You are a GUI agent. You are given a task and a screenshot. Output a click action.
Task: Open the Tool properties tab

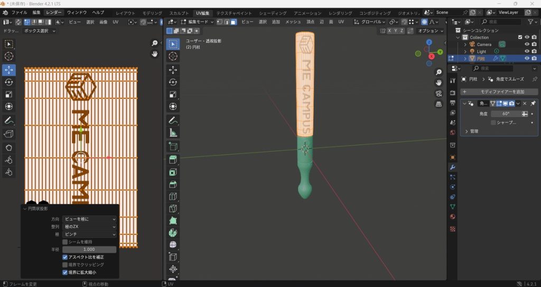coord(452,81)
